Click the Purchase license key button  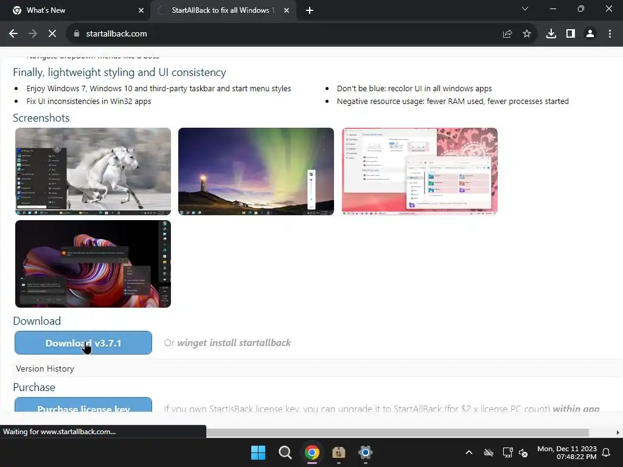83,405
